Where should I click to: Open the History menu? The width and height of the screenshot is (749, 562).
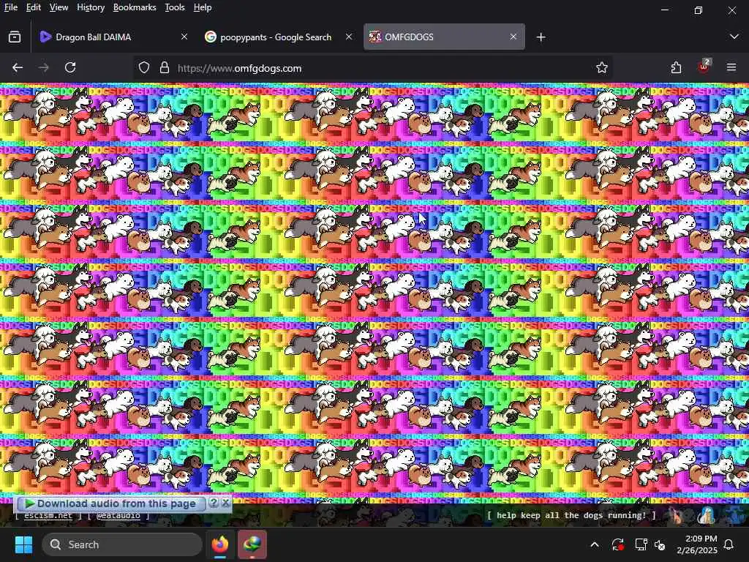tap(90, 7)
